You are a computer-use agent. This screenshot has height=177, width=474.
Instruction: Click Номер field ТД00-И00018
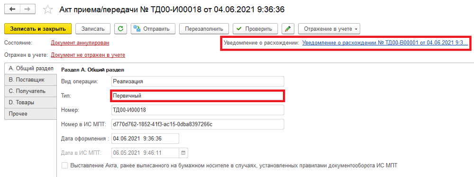(x=198, y=110)
